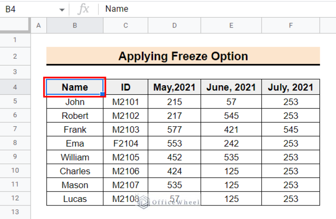The height and width of the screenshot is (219, 336).
Task: Click the Name Box showing B4
Action: pos(26,9)
